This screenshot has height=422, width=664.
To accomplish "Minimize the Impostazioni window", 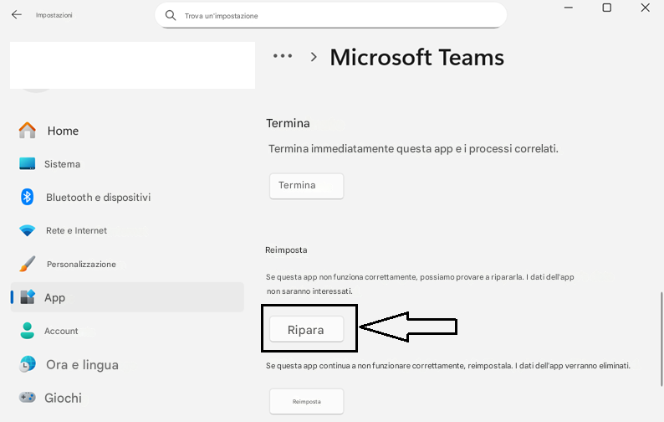I will pos(569,8).
